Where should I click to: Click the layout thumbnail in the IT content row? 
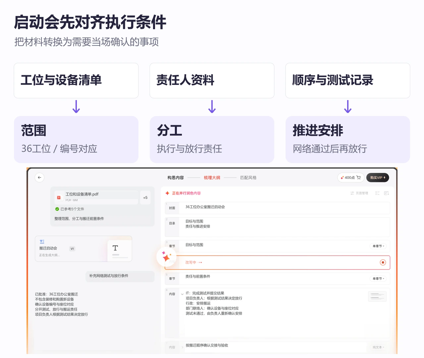tap(377, 296)
